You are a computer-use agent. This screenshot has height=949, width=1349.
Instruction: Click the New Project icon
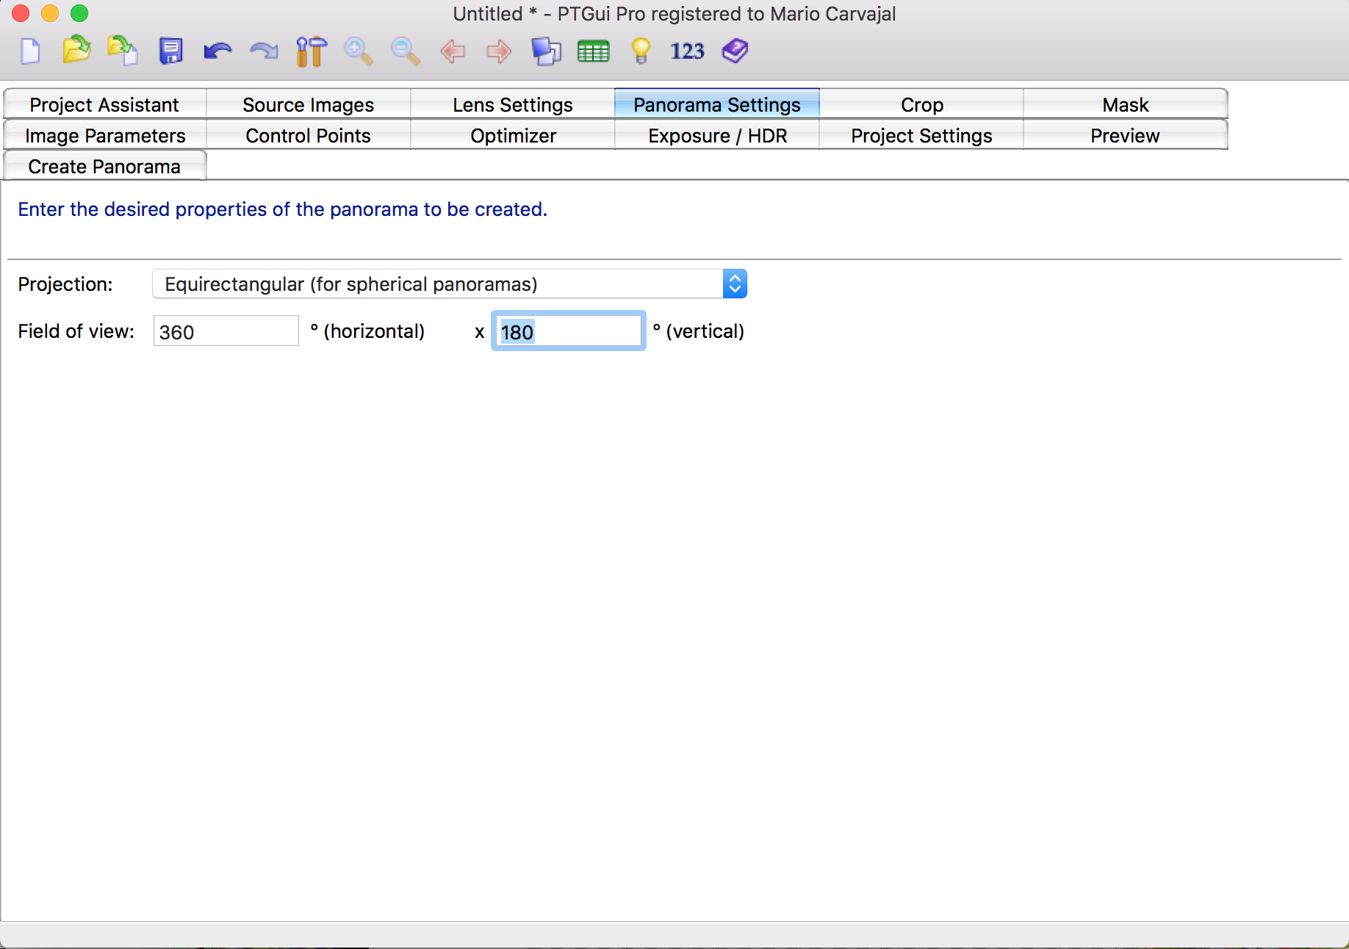click(30, 51)
